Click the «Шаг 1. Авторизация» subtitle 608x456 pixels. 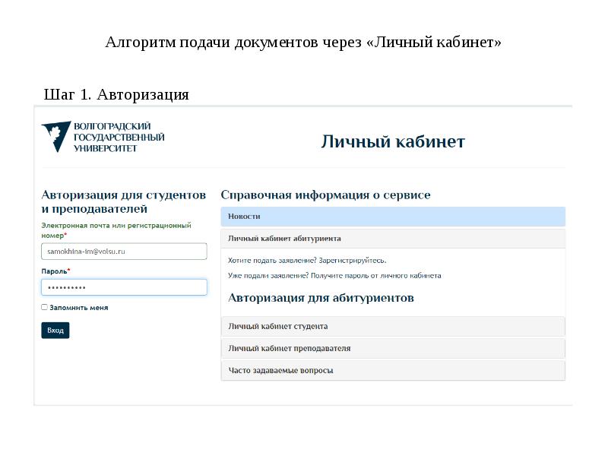(x=116, y=95)
